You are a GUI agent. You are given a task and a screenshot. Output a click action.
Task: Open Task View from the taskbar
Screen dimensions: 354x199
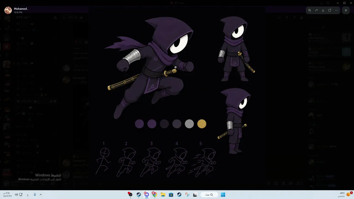(195, 195)
